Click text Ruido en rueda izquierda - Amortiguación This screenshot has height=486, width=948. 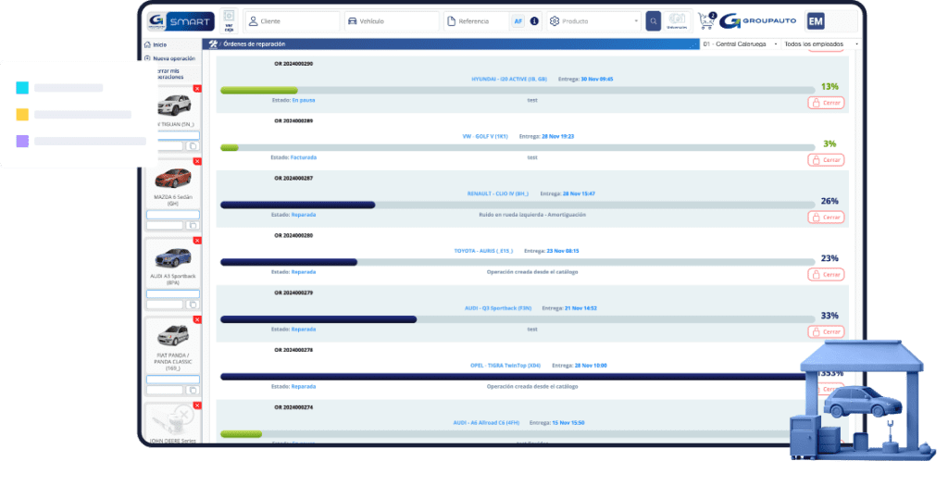pyautogui.click(x=532, y=215)
